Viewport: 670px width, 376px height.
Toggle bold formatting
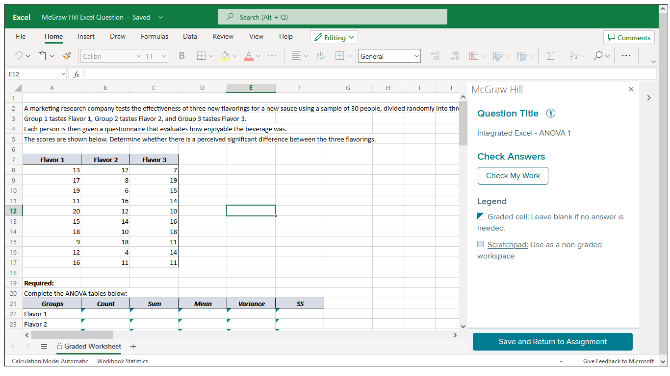coord(181,55)
